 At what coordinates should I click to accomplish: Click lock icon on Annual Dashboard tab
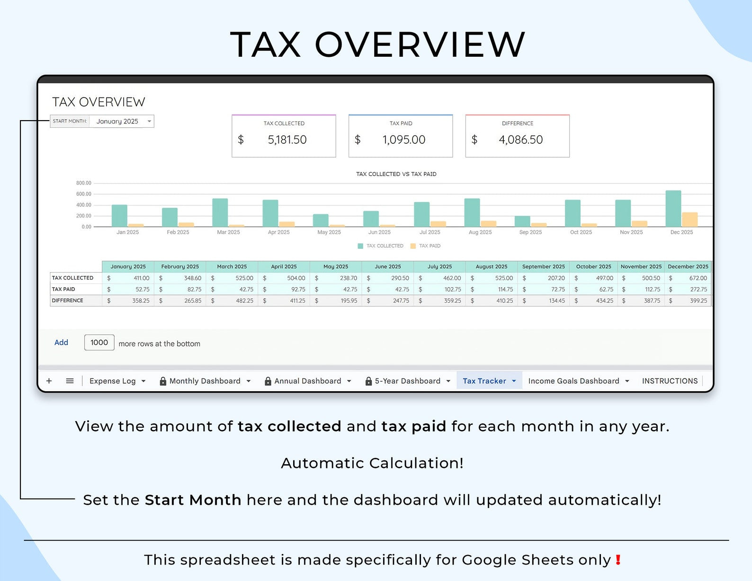268,381
